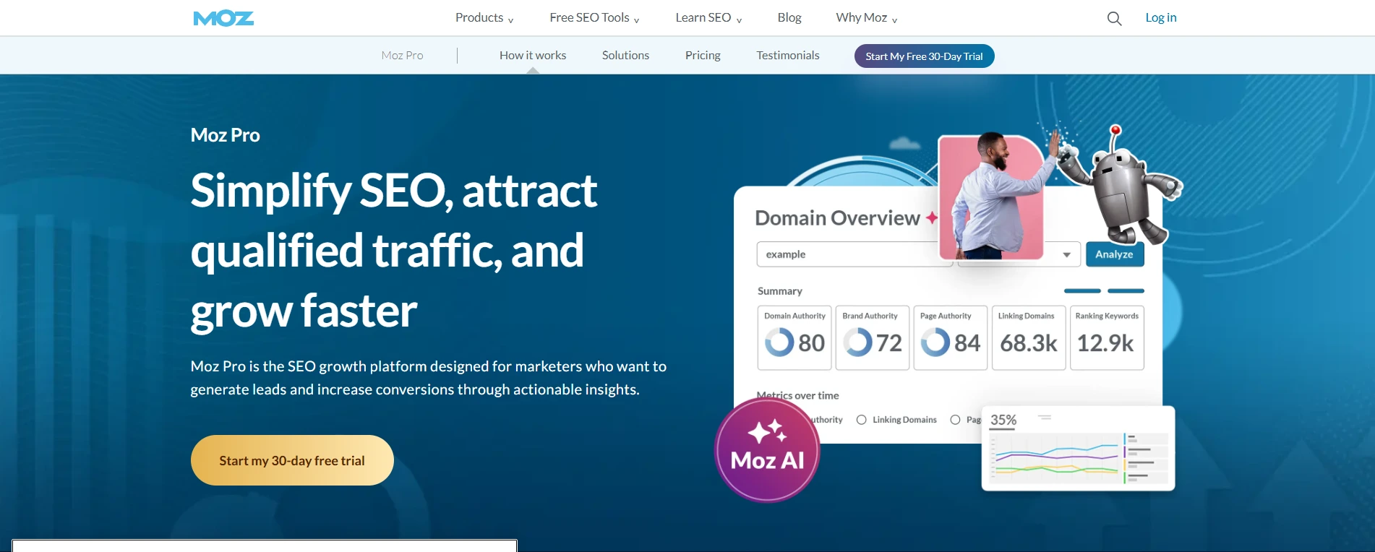
Task: Click the Domain Overview title
Action: 837,217
